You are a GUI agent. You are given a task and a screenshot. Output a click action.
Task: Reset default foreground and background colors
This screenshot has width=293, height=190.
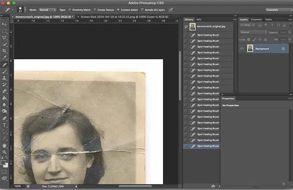pos(2,158)
